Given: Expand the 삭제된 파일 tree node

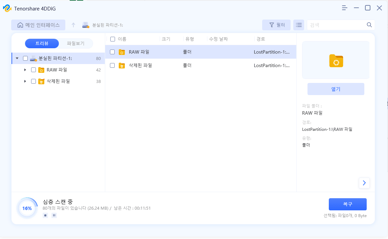Looking at the screenshot, I should point(25,81).
